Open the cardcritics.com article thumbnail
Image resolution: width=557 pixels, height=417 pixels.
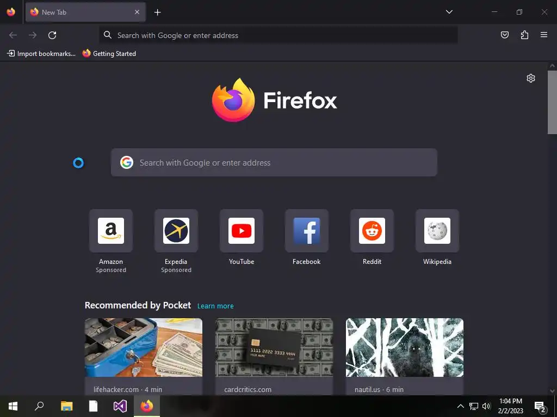274,347
